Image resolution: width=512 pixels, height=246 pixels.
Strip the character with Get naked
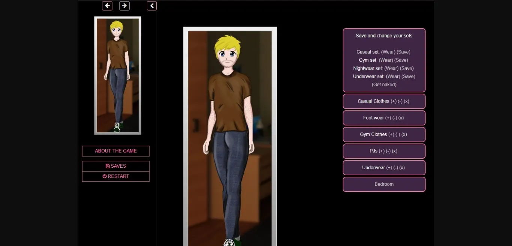(x=384, y=84)
